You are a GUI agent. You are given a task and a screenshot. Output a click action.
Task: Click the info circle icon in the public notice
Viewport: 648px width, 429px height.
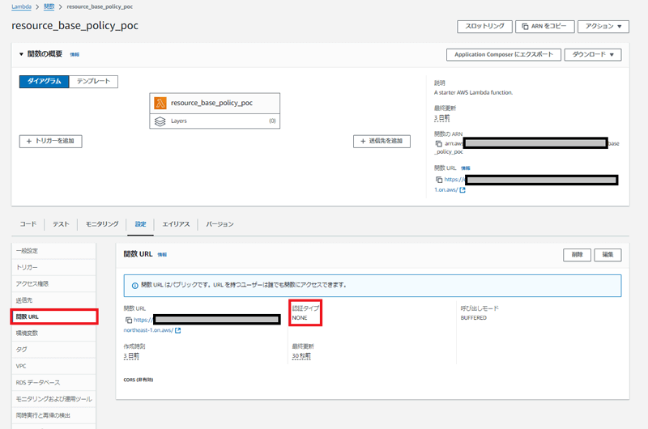click(x=134, y=285)
